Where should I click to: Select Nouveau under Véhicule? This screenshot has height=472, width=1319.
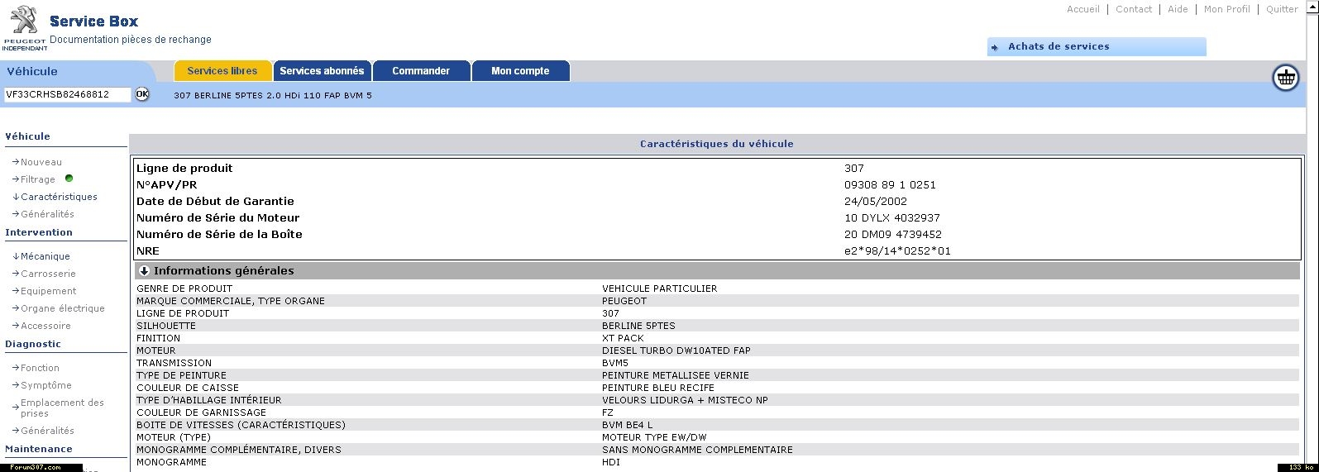click(x=41, y=162)
